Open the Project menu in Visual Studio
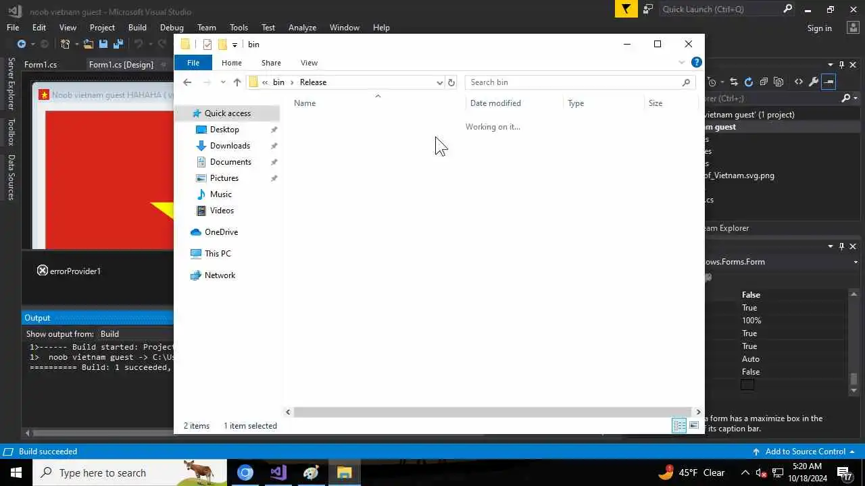865x486 pixels. click(102, 28)
